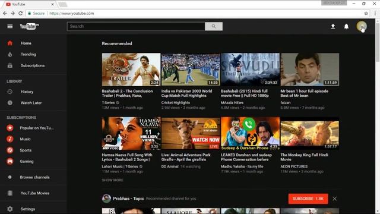380x214 pixels.
Task: Click the Gaming channel icon
Action: tap(10, 161)
